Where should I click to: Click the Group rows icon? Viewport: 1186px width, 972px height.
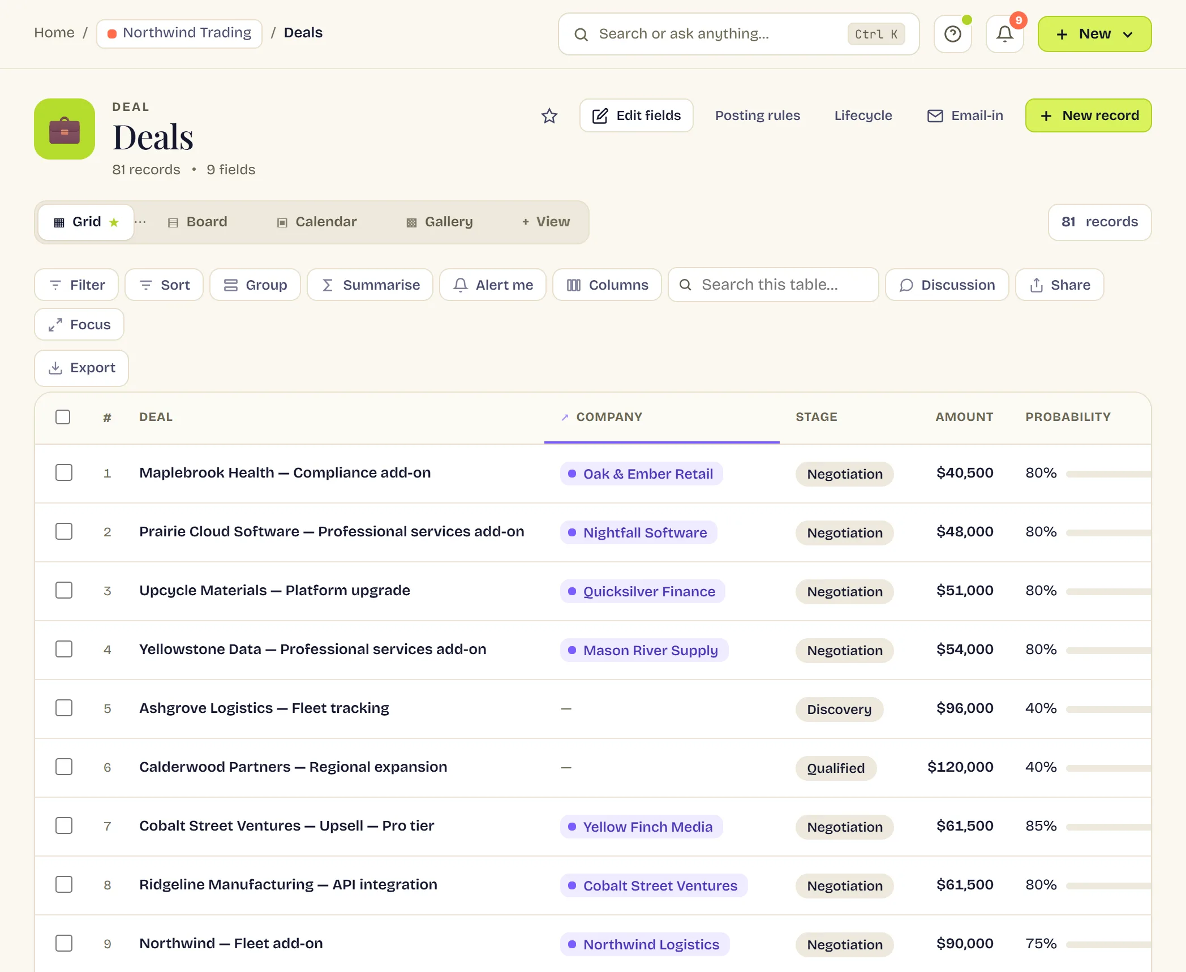tap(231, 285)
